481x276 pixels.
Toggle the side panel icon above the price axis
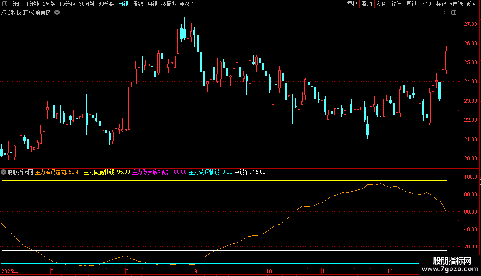pos(454,13)
